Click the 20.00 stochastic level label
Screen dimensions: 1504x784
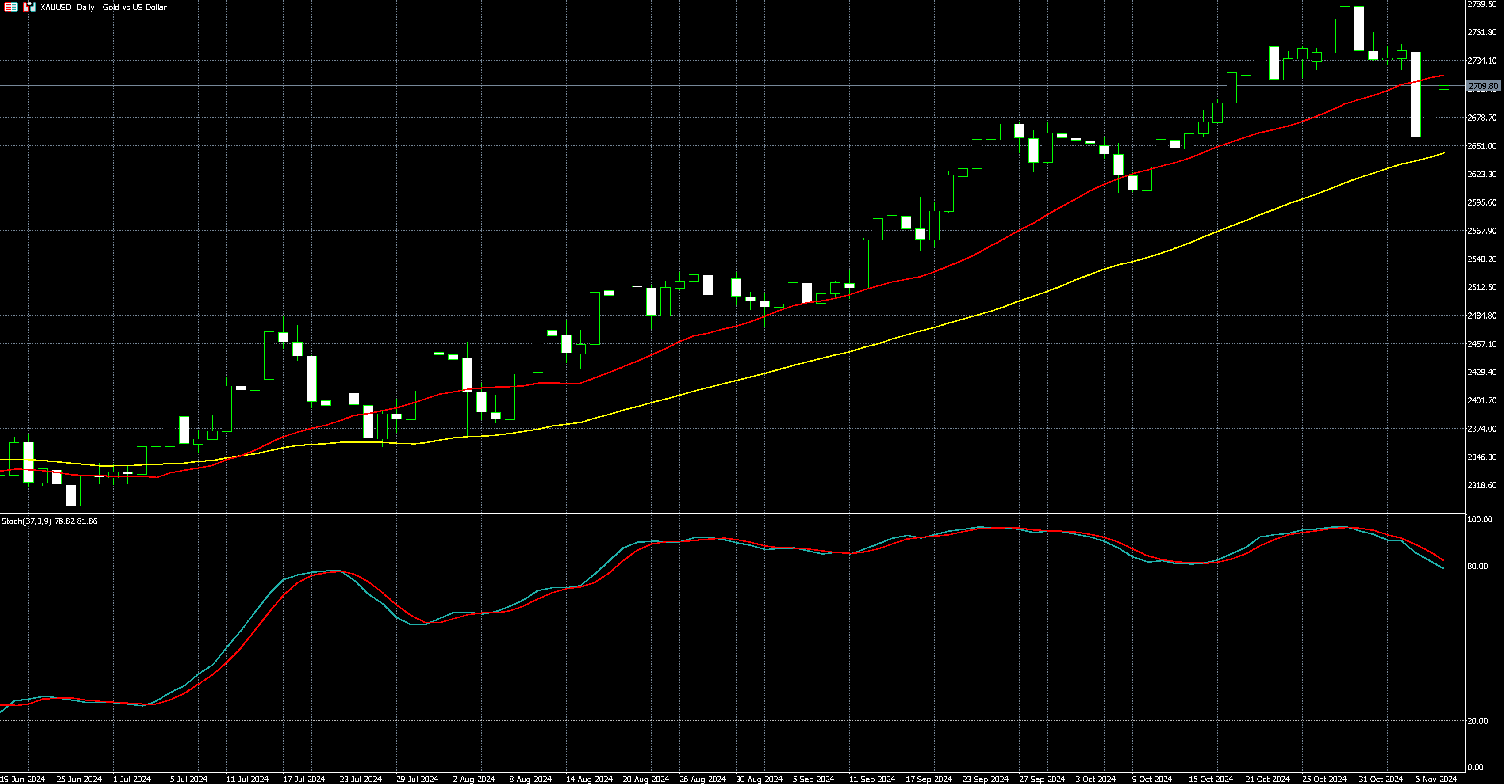1478,720
